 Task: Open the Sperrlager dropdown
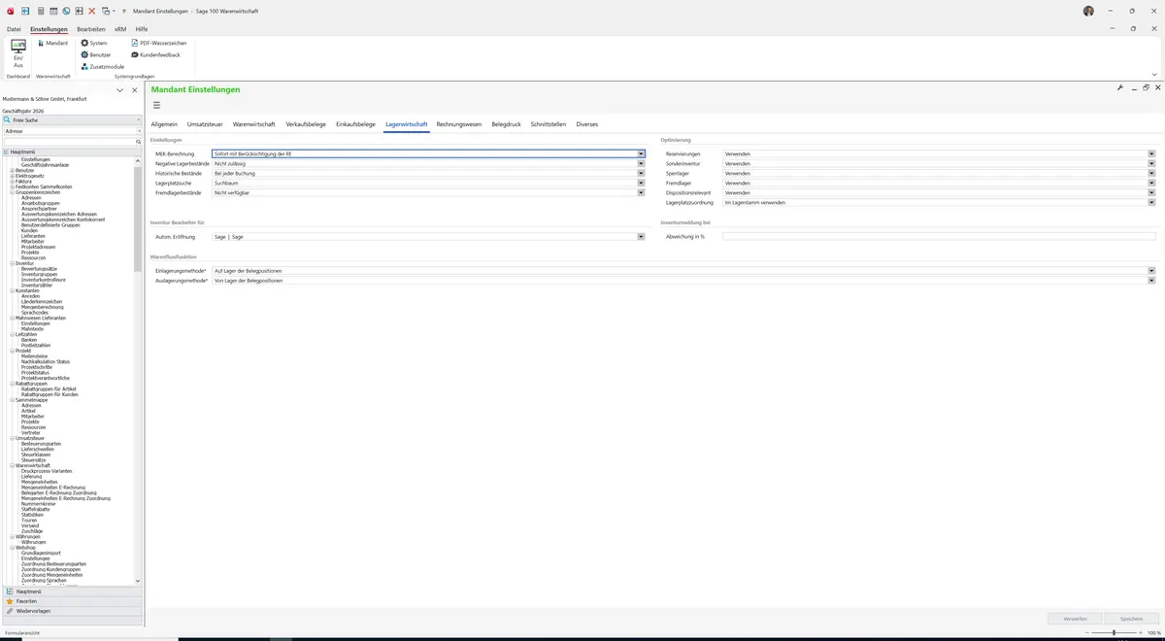1151,173
